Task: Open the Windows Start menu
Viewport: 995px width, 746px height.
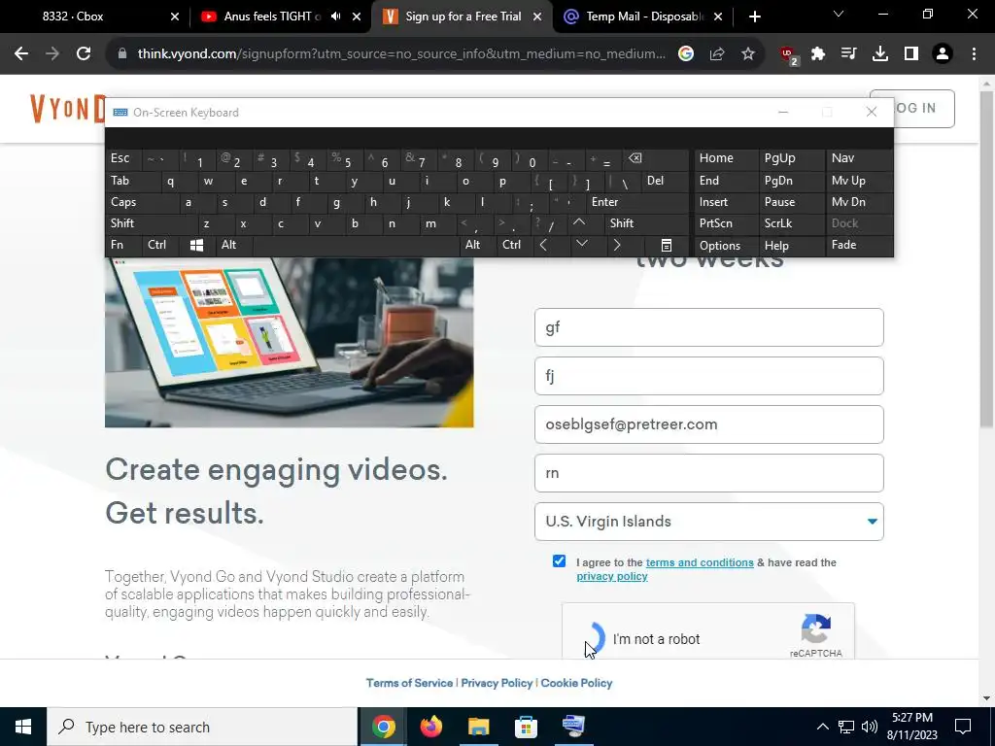Action: coord(23,727)
